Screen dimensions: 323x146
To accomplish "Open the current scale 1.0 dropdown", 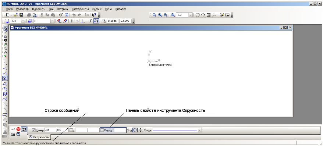I will 23,21.
